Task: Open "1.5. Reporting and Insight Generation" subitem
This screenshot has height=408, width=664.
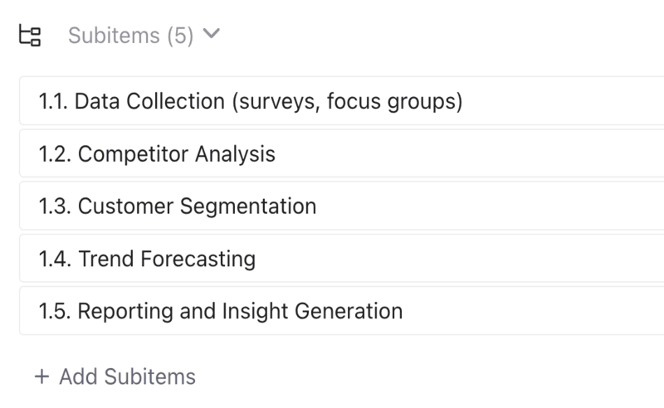Action: [x=221, y=311]
